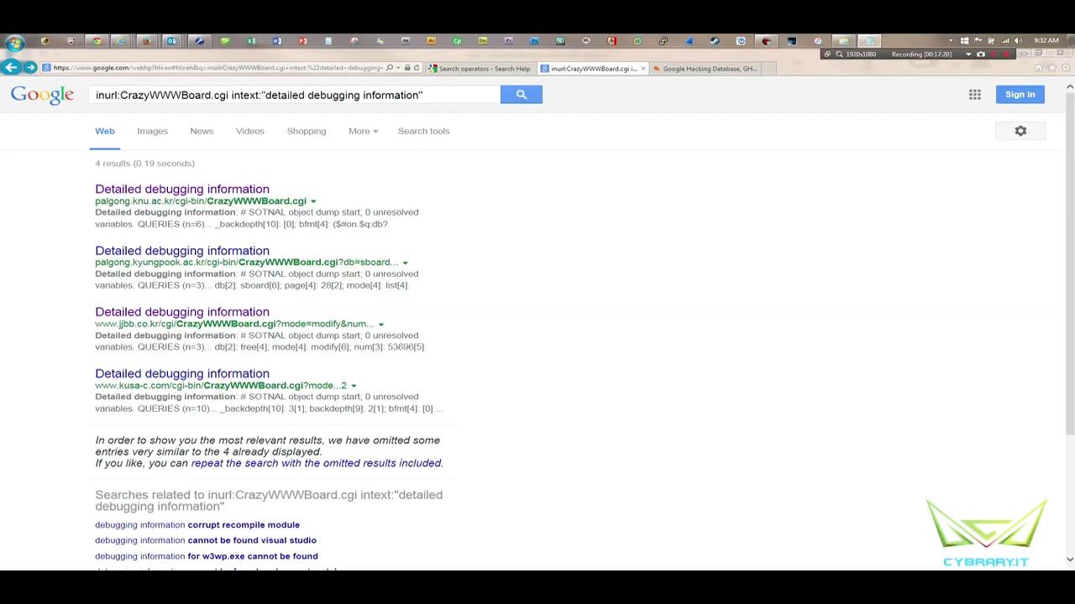Open the browser Home page icon
Screen dimensions: 1075x604
tap(1038, 68)
